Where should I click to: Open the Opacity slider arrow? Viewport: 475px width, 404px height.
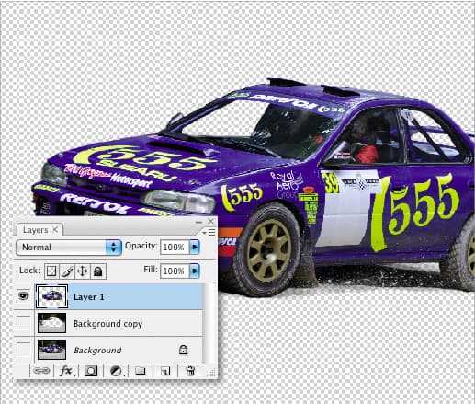[x=195, y=247]
